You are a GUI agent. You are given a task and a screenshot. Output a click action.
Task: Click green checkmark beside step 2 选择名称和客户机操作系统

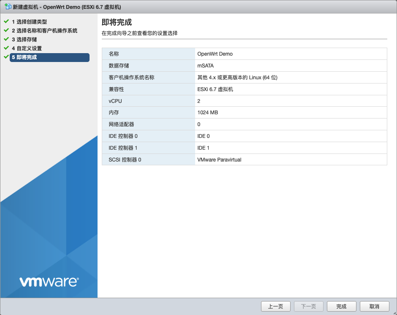[x=6, y=30]
